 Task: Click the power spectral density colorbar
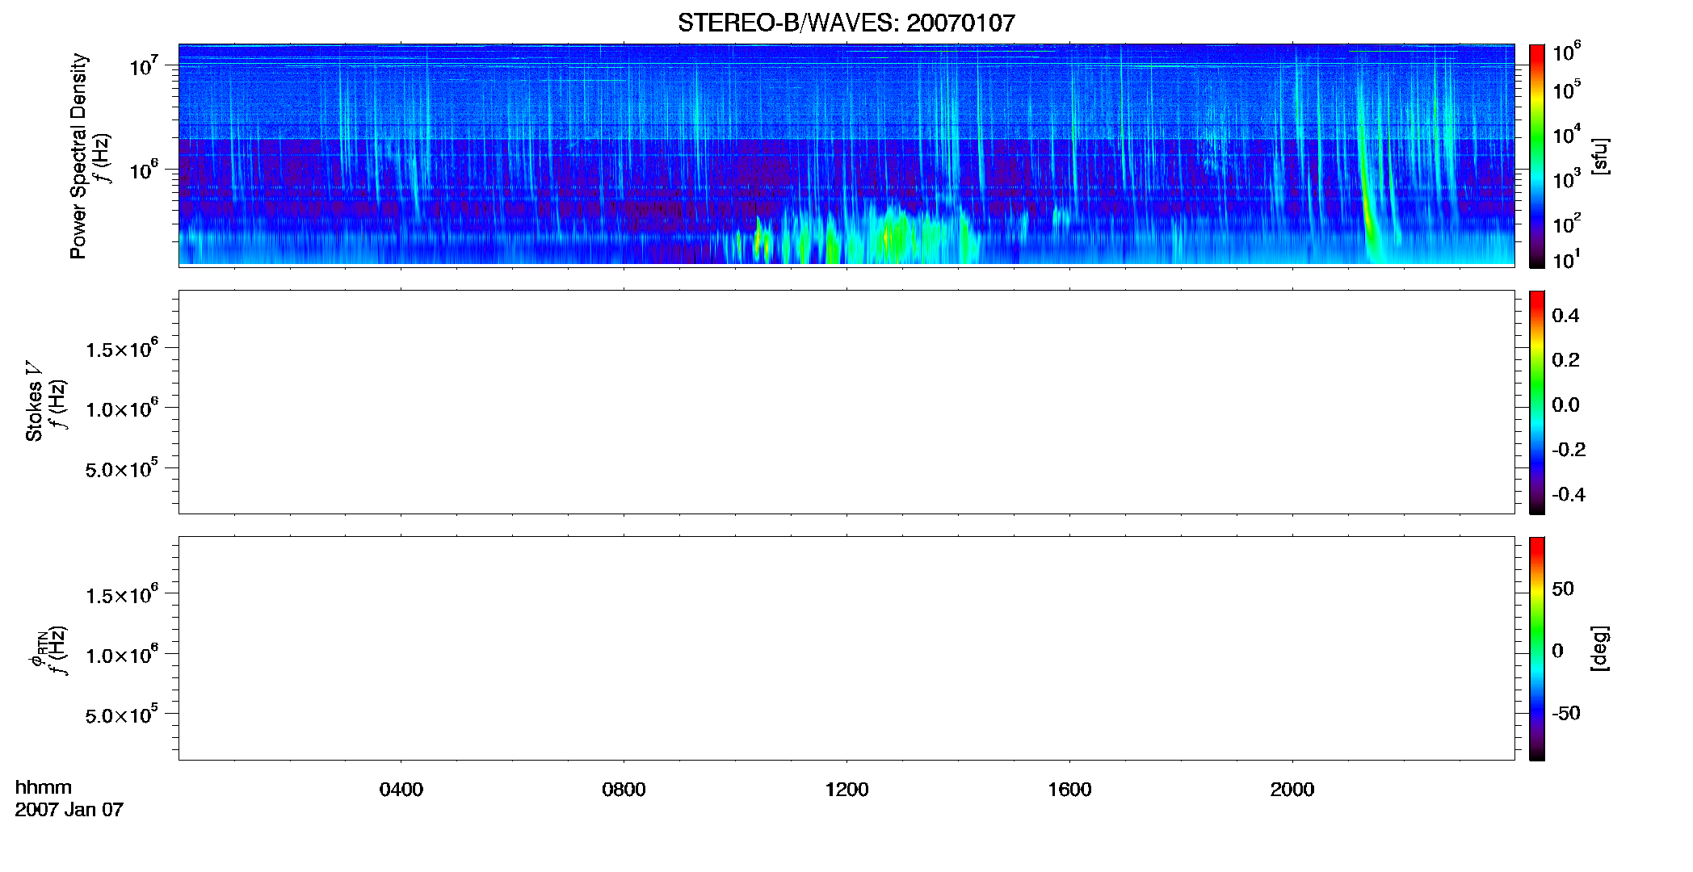coord(1537,156)
